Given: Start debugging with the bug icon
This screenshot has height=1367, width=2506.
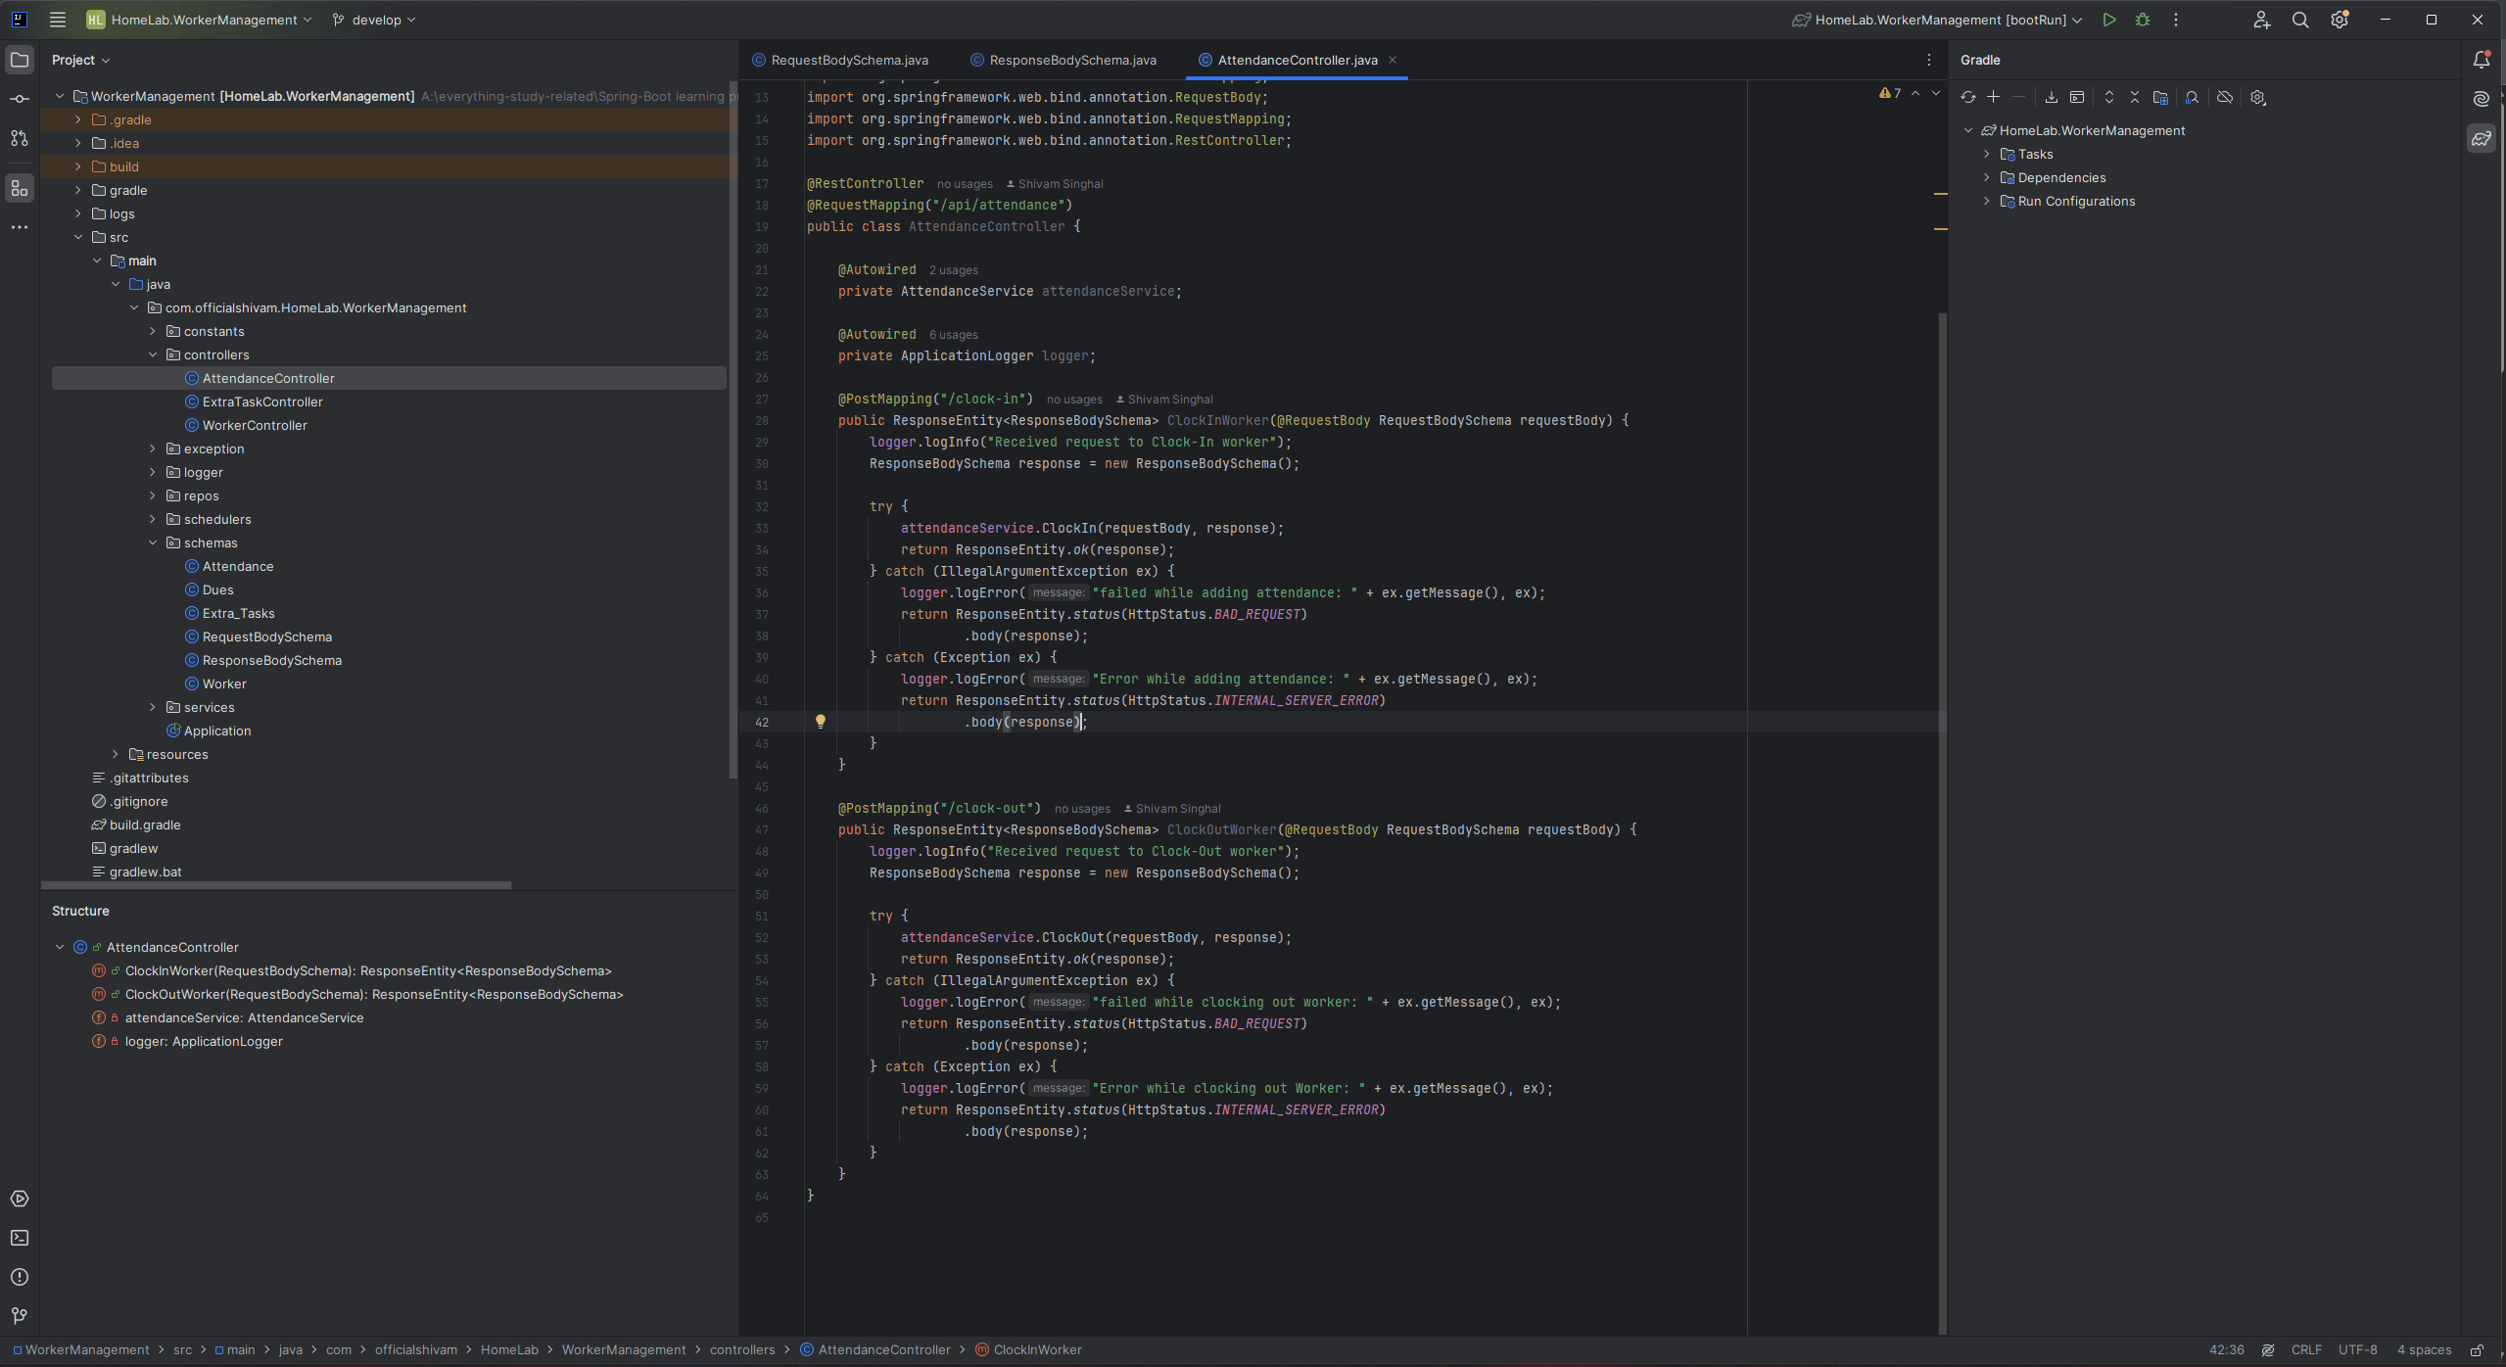Looking at the screenshot, I should coord(2143,20).
